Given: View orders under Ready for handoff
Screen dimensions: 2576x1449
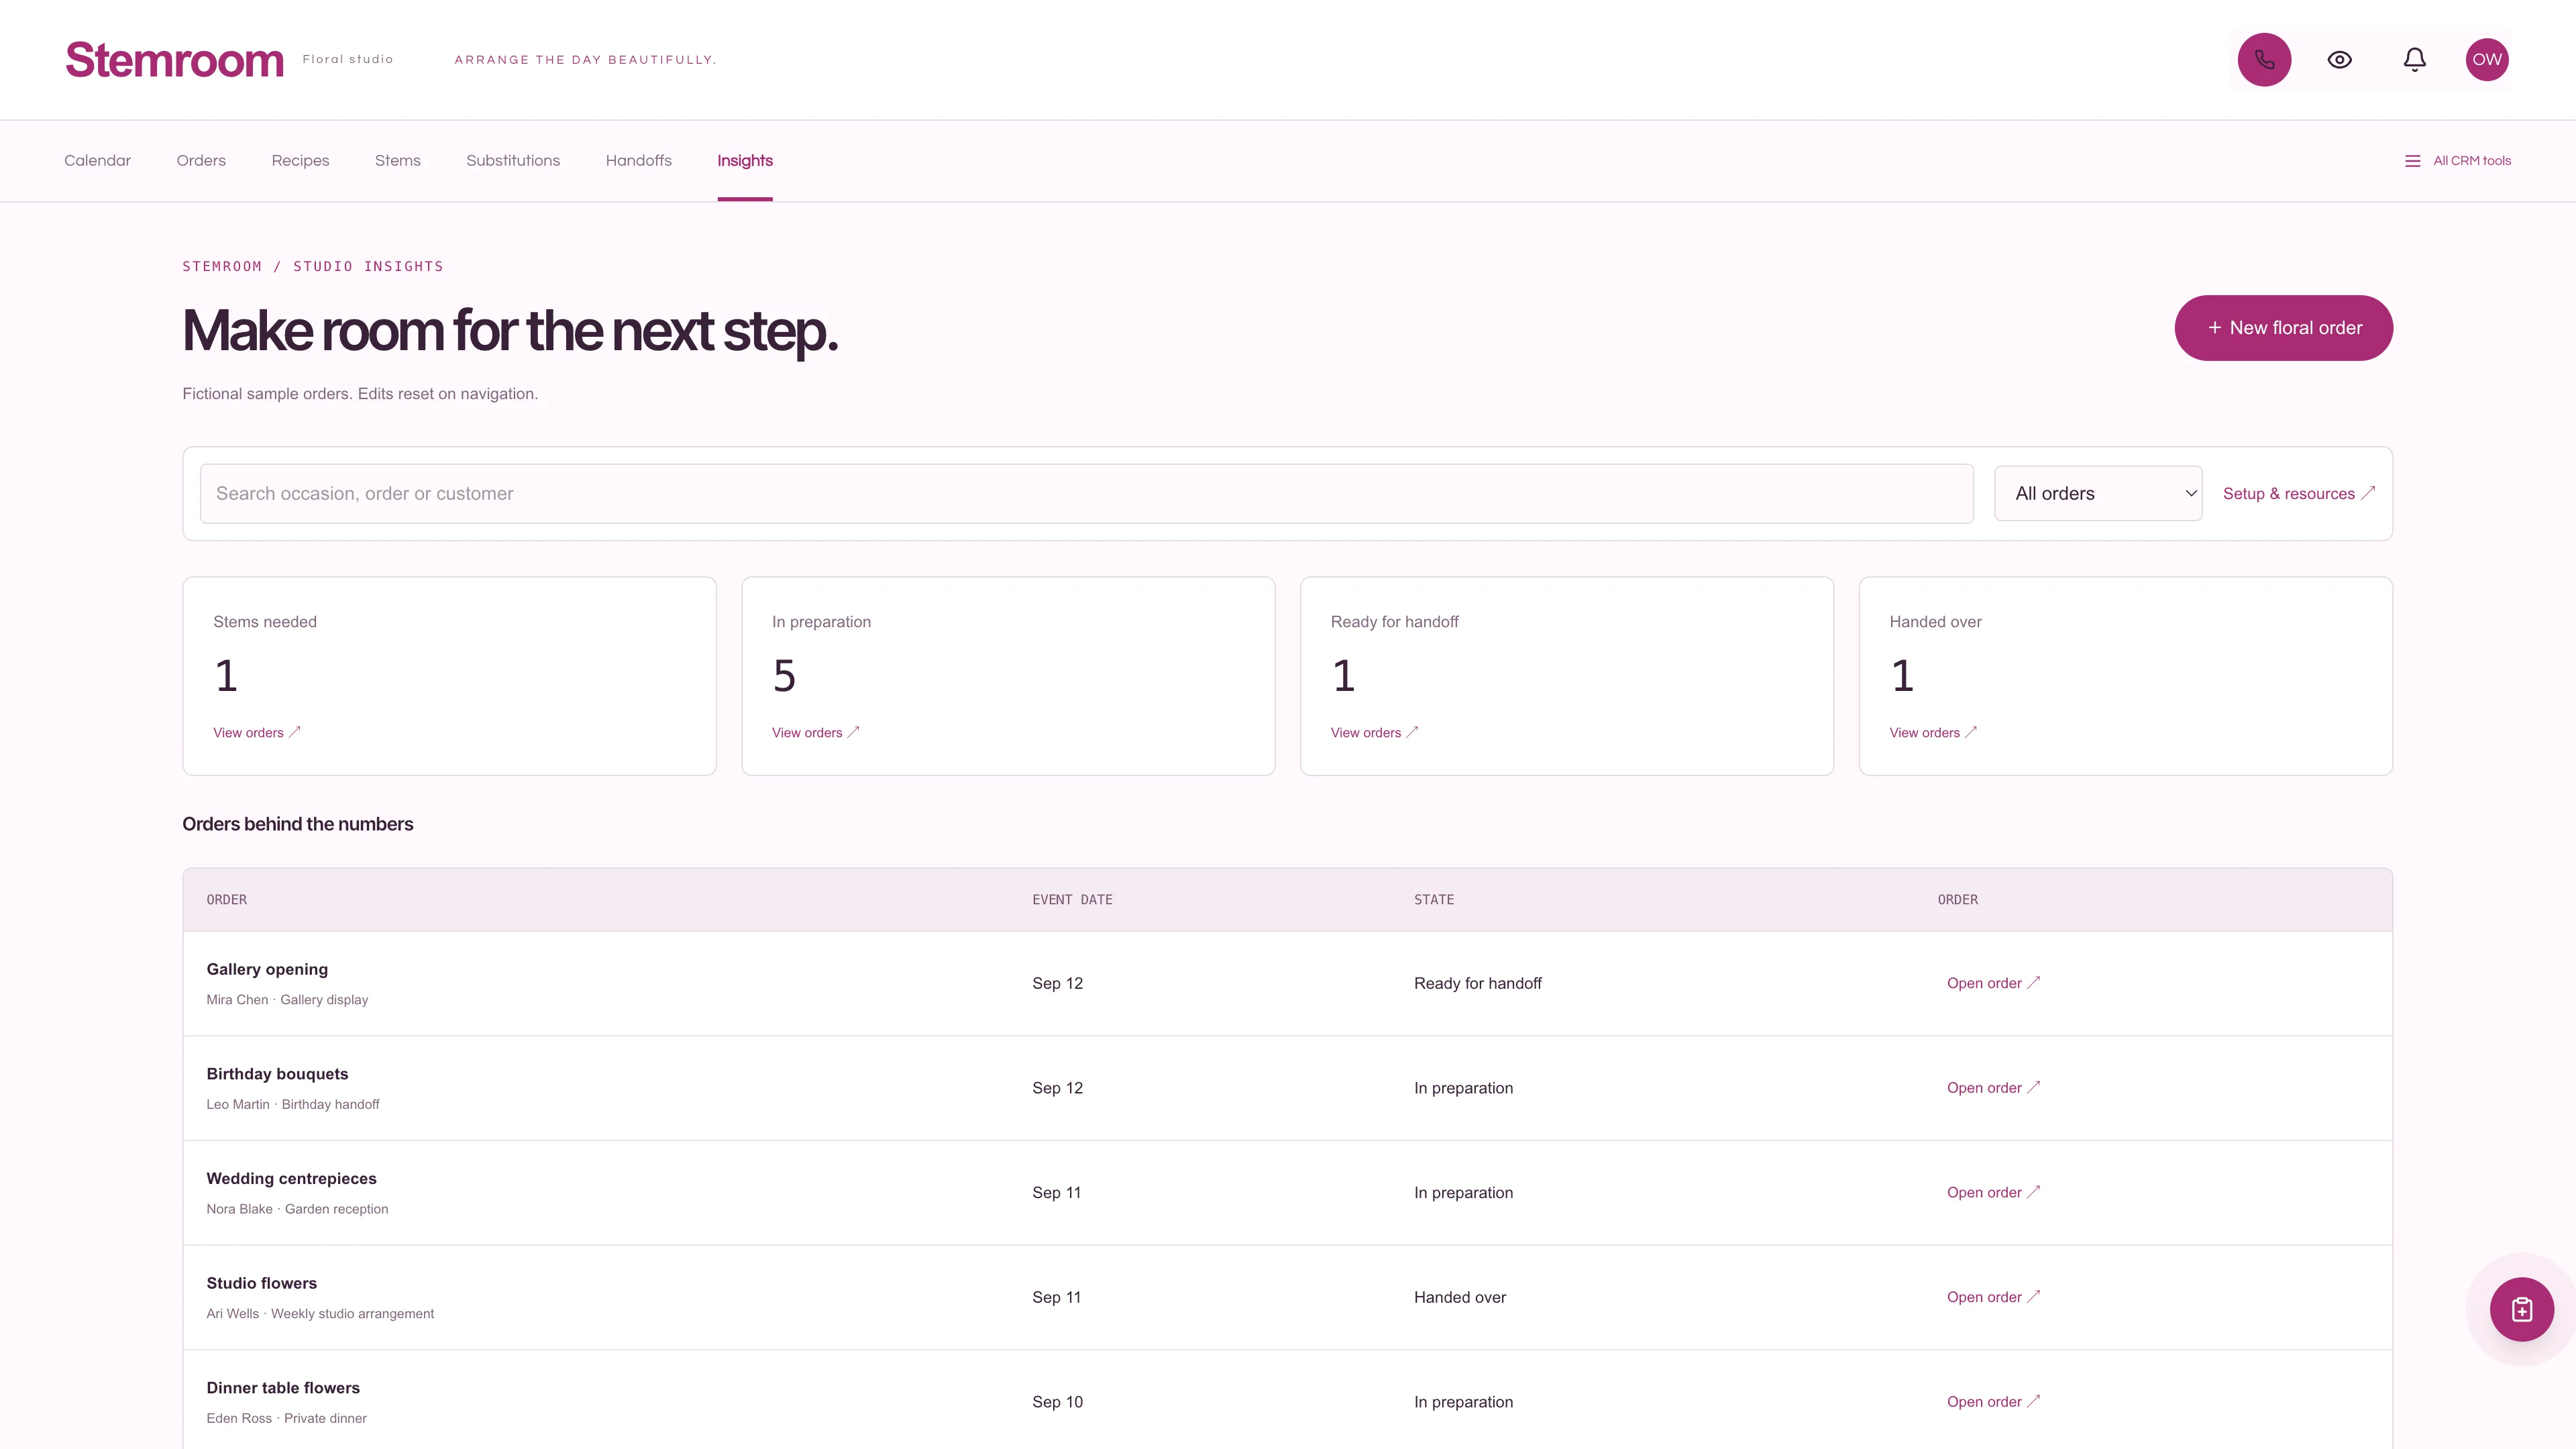Looking at the screenshot, I should [1374, 733].
